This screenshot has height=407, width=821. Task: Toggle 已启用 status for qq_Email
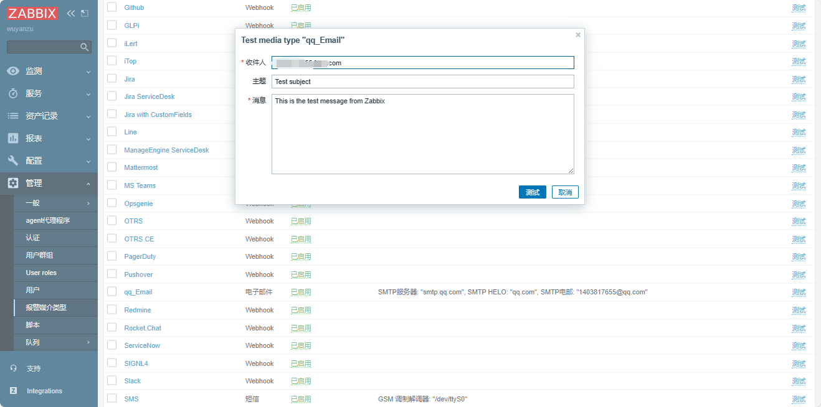coord(301,292)
